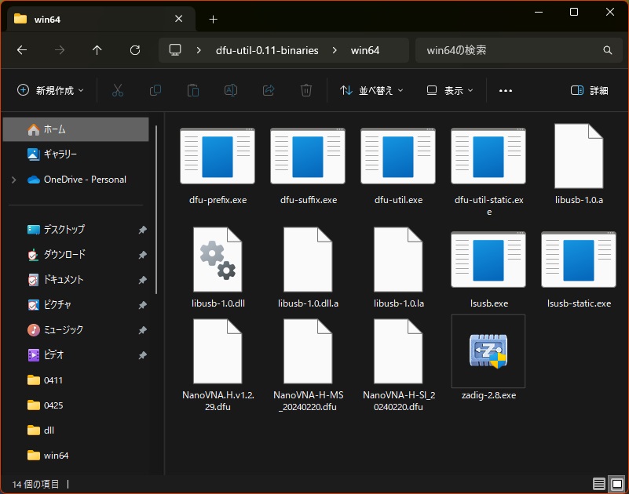Open the 表示 view dropdown

tap(450, 90)
